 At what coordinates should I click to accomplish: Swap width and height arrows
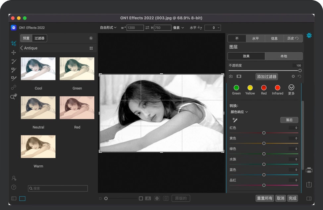[147, 28]
